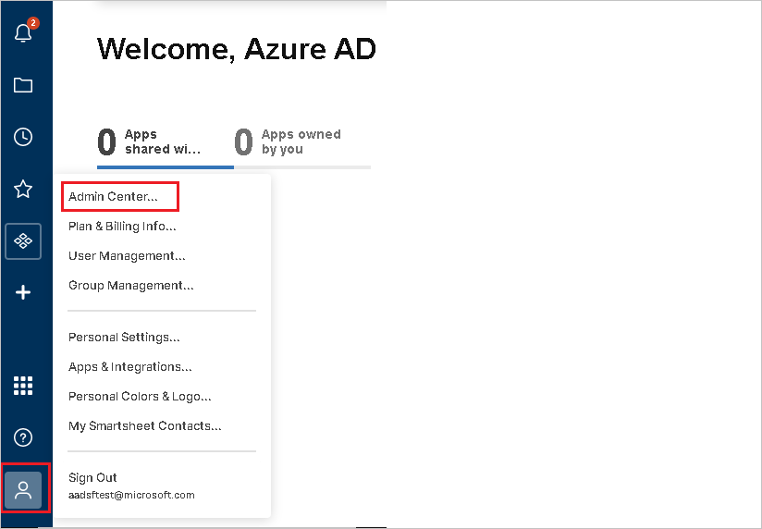
Task: Open the Browse folder icon
Action: [x=23, y=85]
